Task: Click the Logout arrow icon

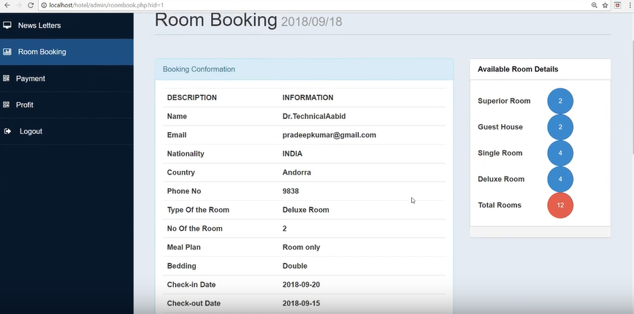Action: 7,131
